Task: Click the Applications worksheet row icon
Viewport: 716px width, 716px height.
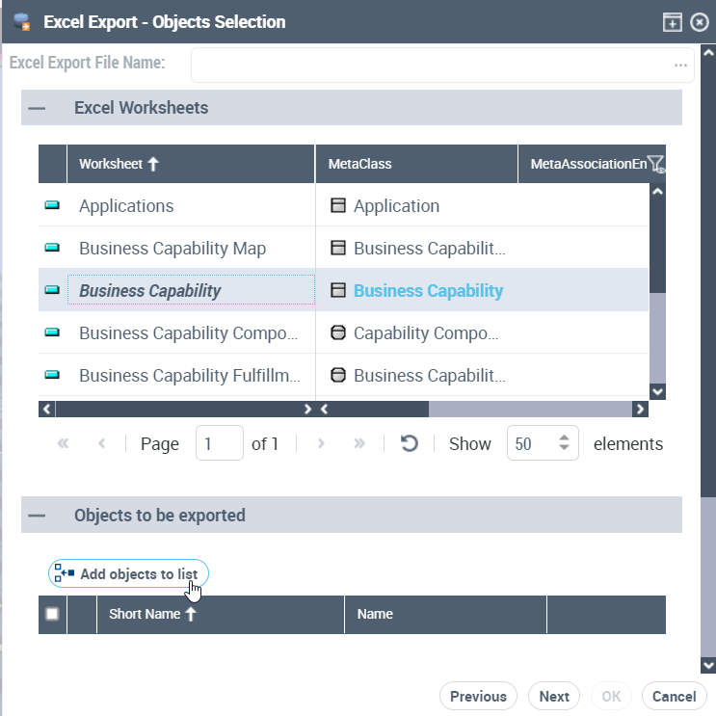Action: click(52, 205)
